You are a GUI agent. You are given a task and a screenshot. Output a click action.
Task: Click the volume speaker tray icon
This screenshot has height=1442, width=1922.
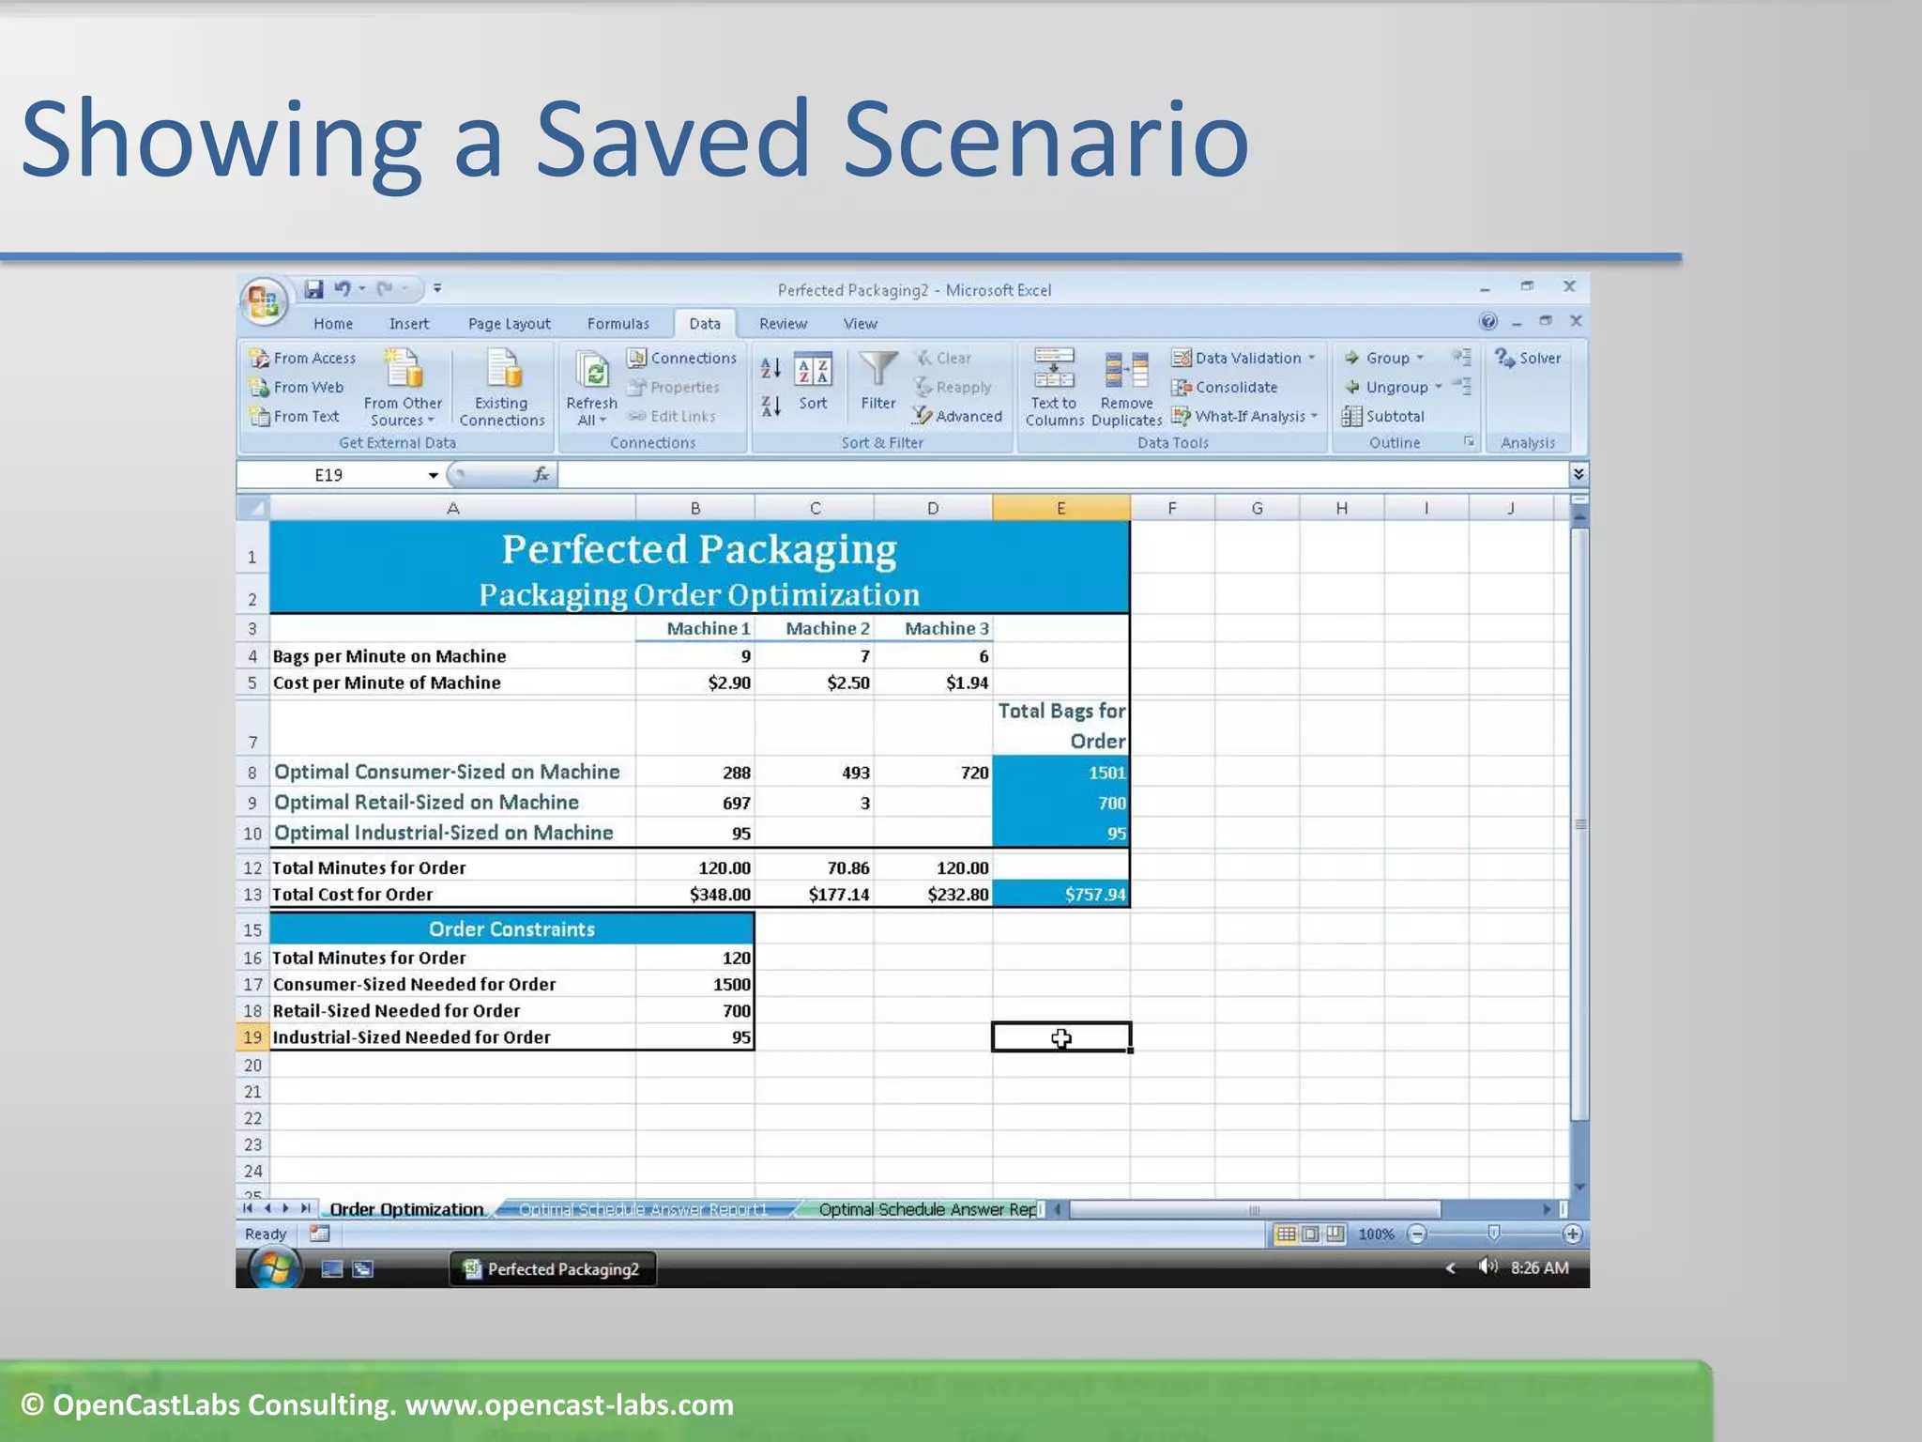point(1487,1267)
